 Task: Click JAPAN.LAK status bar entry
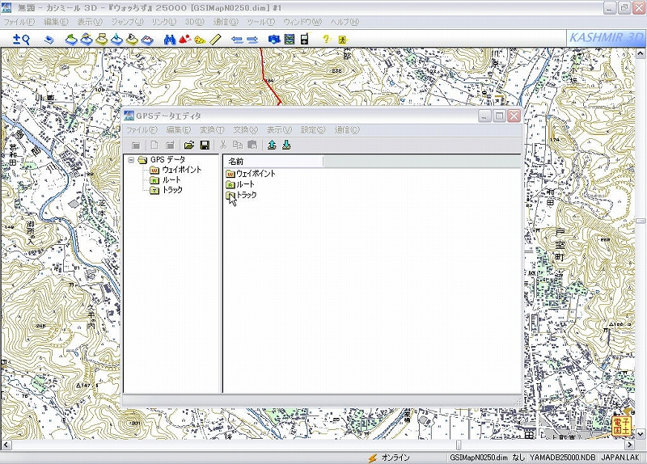click(620, 458)
